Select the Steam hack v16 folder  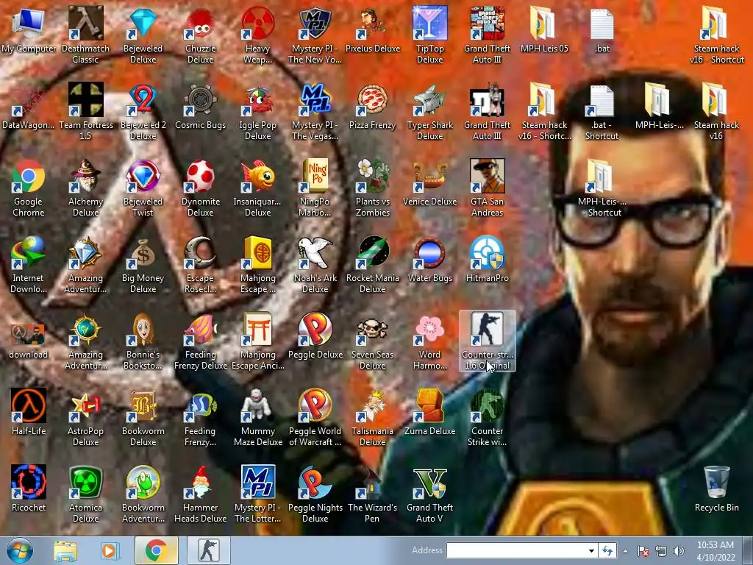point(716,111)
